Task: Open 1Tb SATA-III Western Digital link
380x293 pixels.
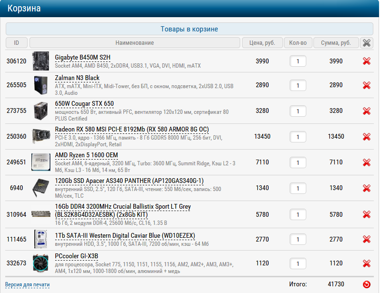Action: (125, 236)
